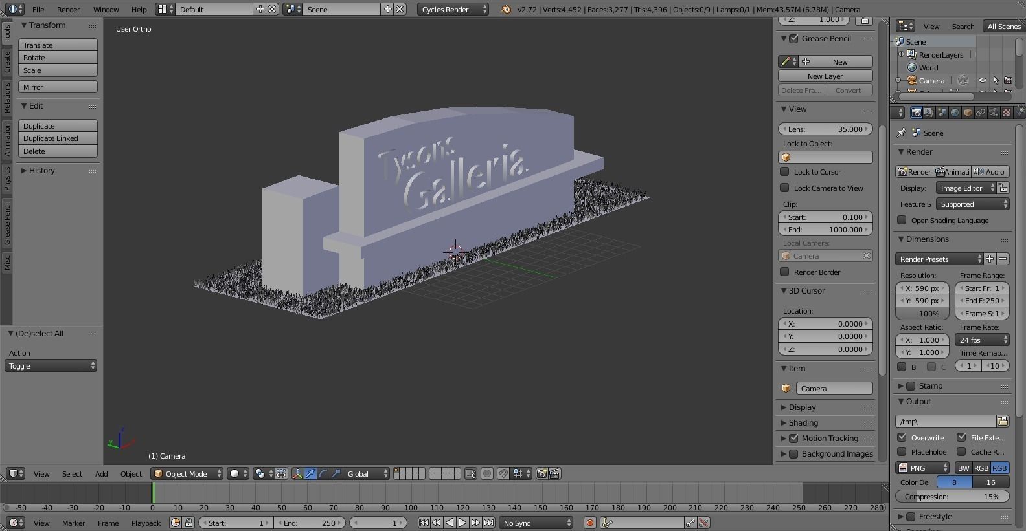Disable the Grease Pencil checkbox
Image resolution: width=1026 pixels, height=531 pixels.
[793, 38]
